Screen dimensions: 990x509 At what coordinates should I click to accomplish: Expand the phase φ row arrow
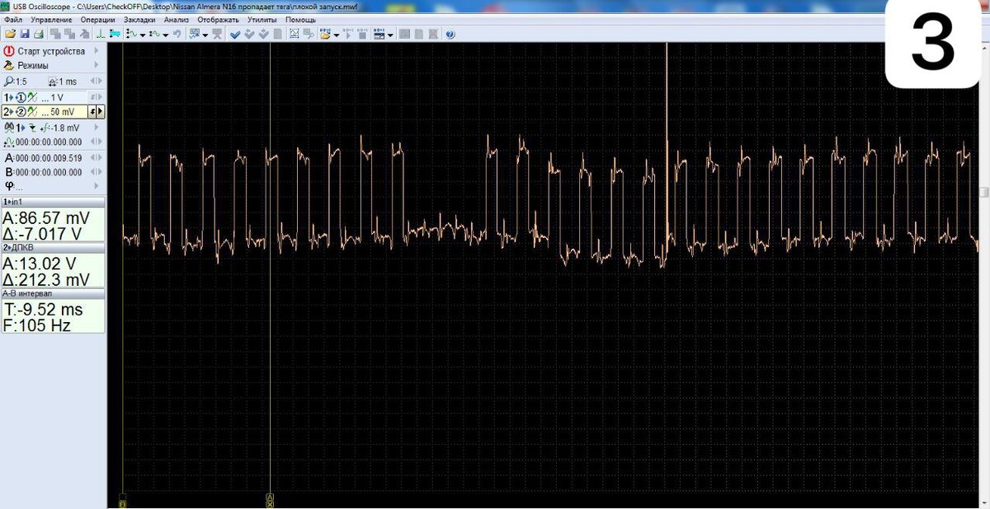(x=97, y=186)
